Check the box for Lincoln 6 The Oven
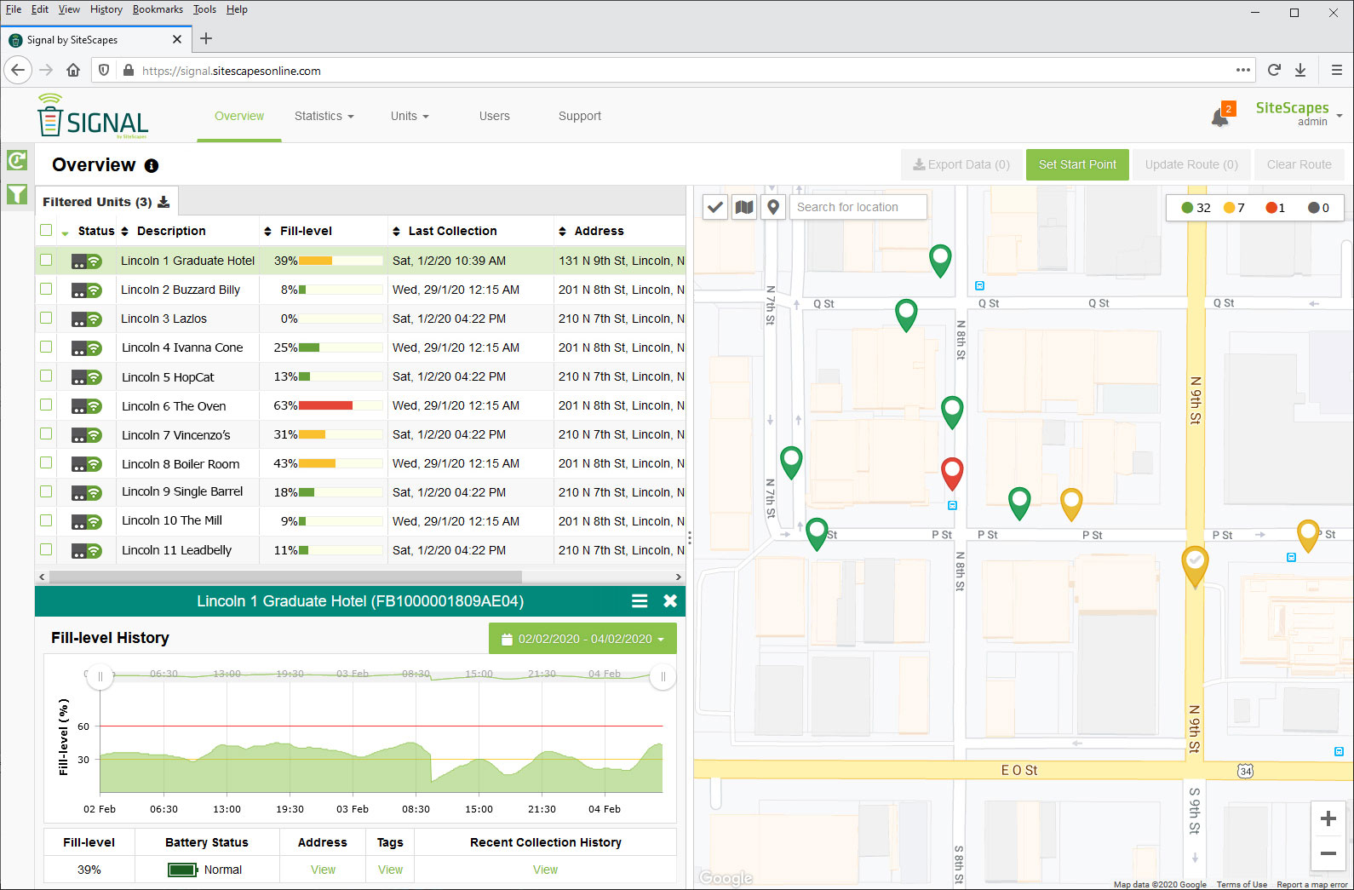Image resolution: width=1354 pixels, height=890 pixels. click(x=46, y=405)
